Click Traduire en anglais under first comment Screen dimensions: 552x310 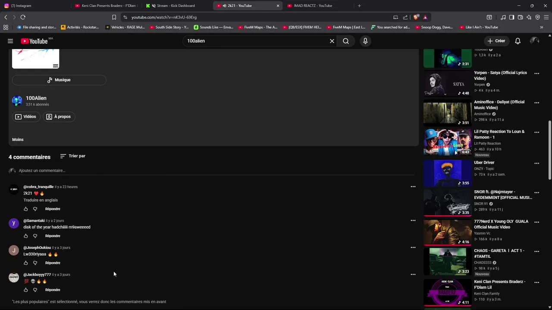tap(41, 200)
